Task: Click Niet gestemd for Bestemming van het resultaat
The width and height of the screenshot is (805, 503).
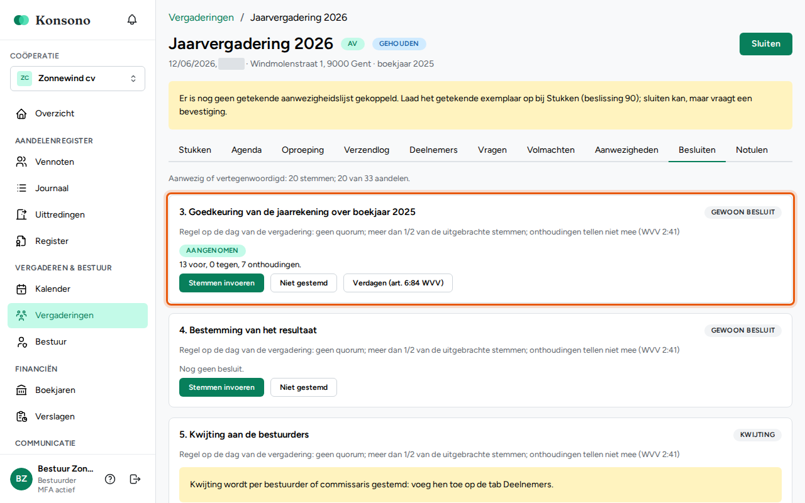Action: tap(304, 387)
